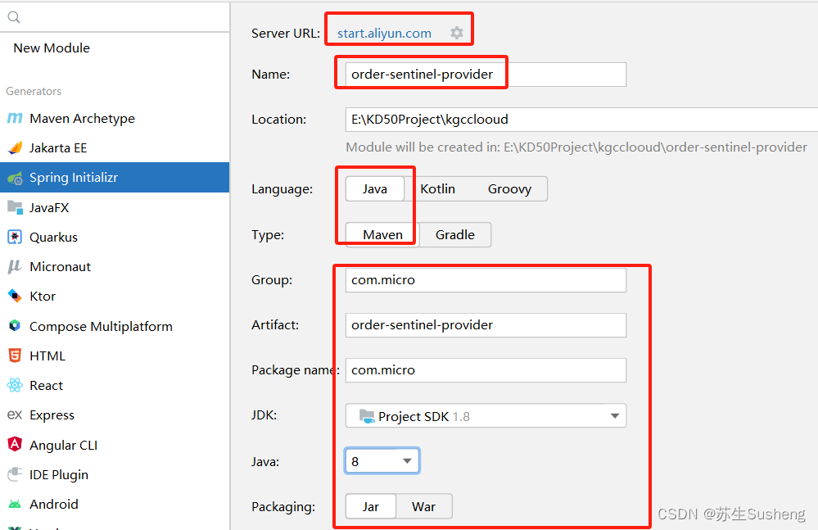Image resolution: width=818 pixels, height=530 pixels.
Task: Click the Location input field
Action: point(581,120)
